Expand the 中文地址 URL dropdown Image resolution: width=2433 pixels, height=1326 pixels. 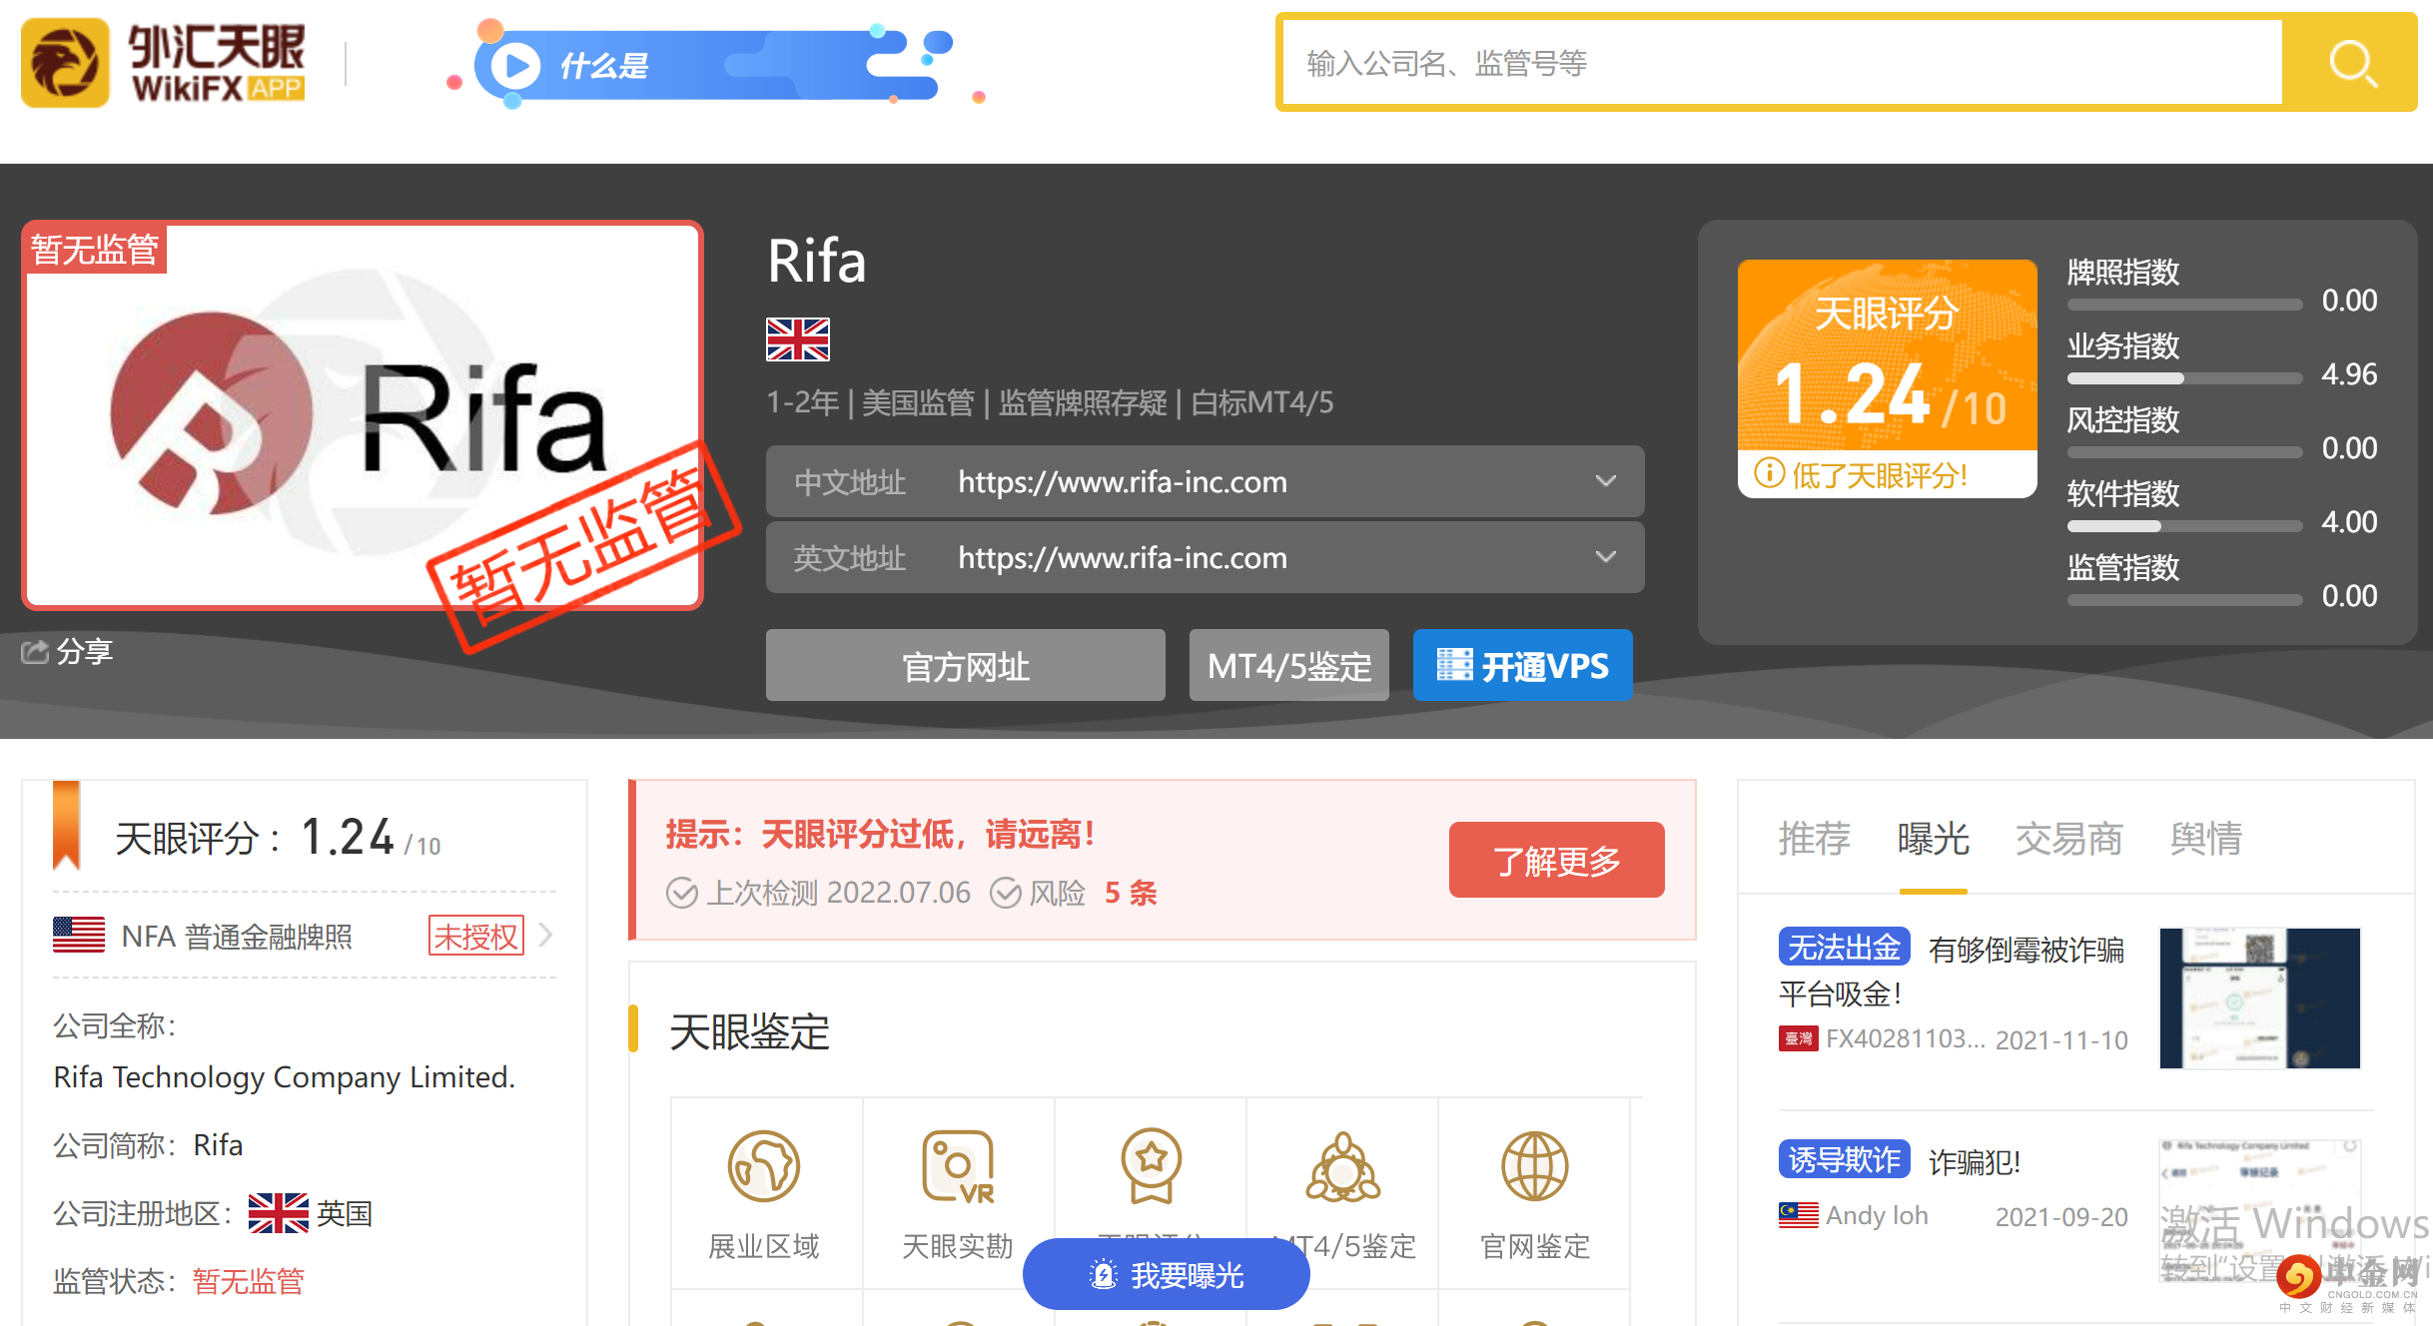1605,481
